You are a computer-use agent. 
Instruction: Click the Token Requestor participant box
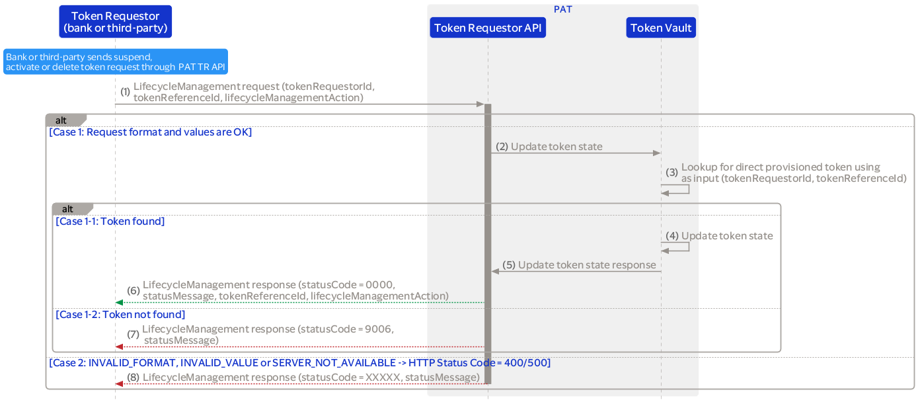pos(115,22)
